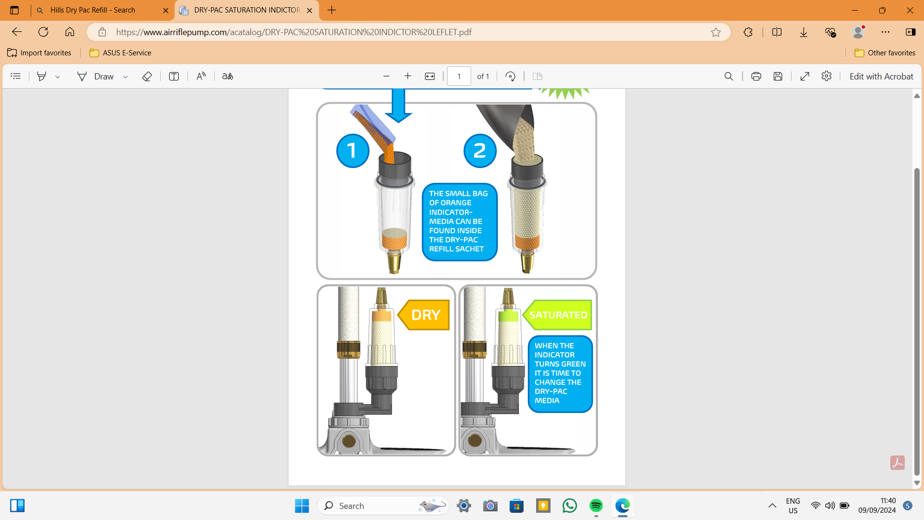Open Widgets from taskbar corner

click(17, 506)
